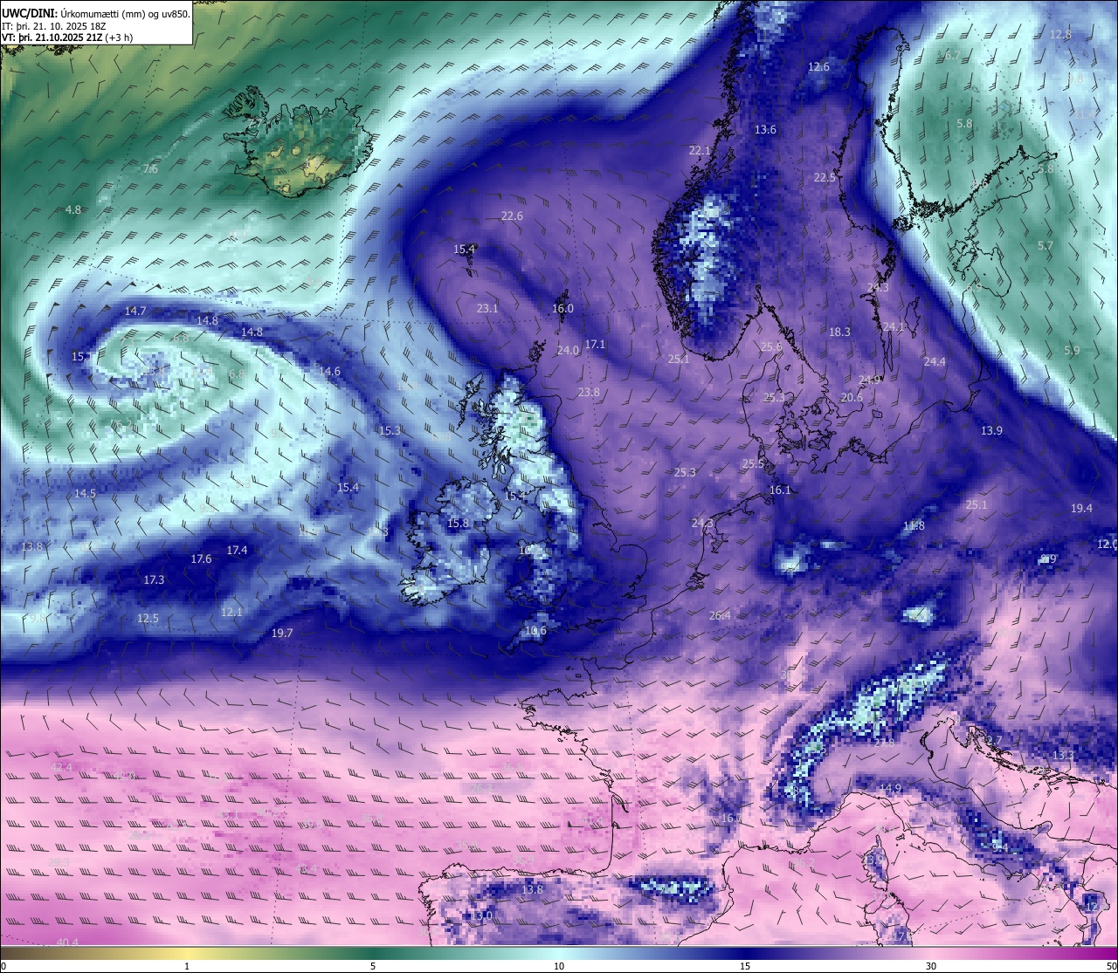Viewport: 1118px width, 973px height.
Task: Click the UWC/DINI Úrkomumætti title line
Action: [x=96, y=13]
